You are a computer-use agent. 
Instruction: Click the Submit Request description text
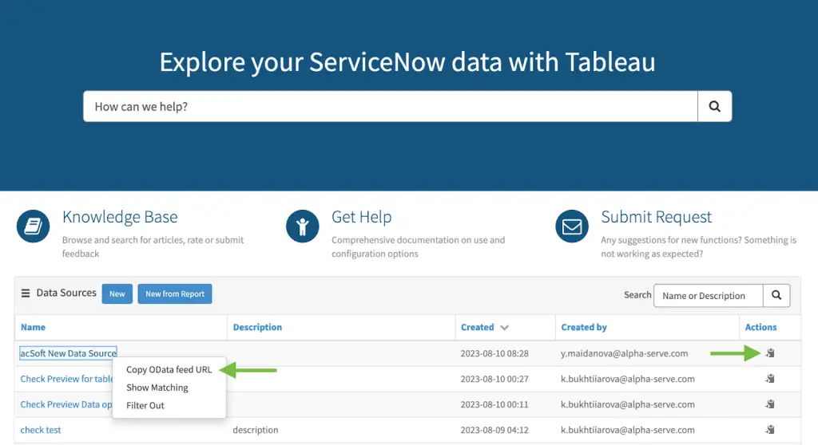[698, 246]
